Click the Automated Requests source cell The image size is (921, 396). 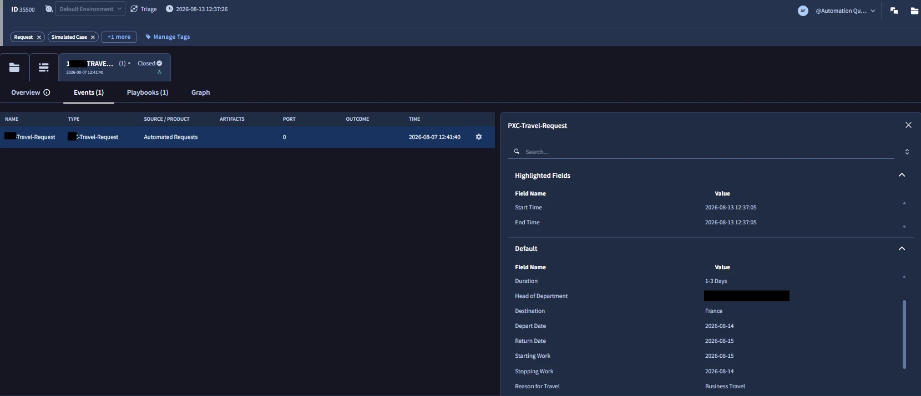(x=170, y=137)
